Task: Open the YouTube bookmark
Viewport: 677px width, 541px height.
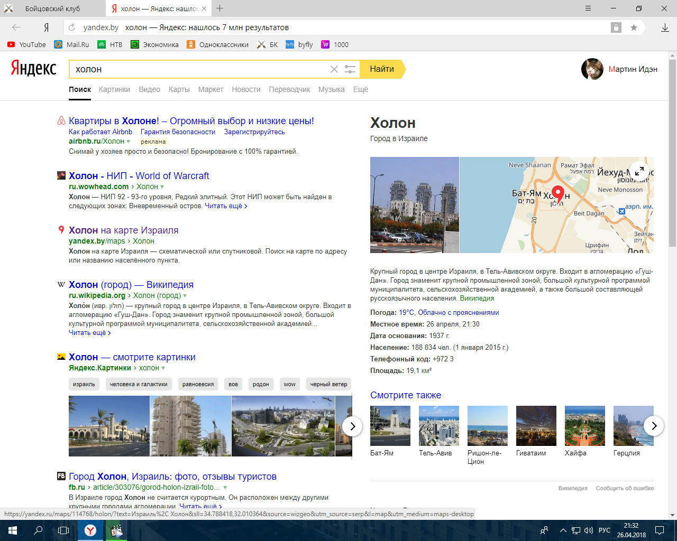Action: pyautogui.click(x=26, y=44)
